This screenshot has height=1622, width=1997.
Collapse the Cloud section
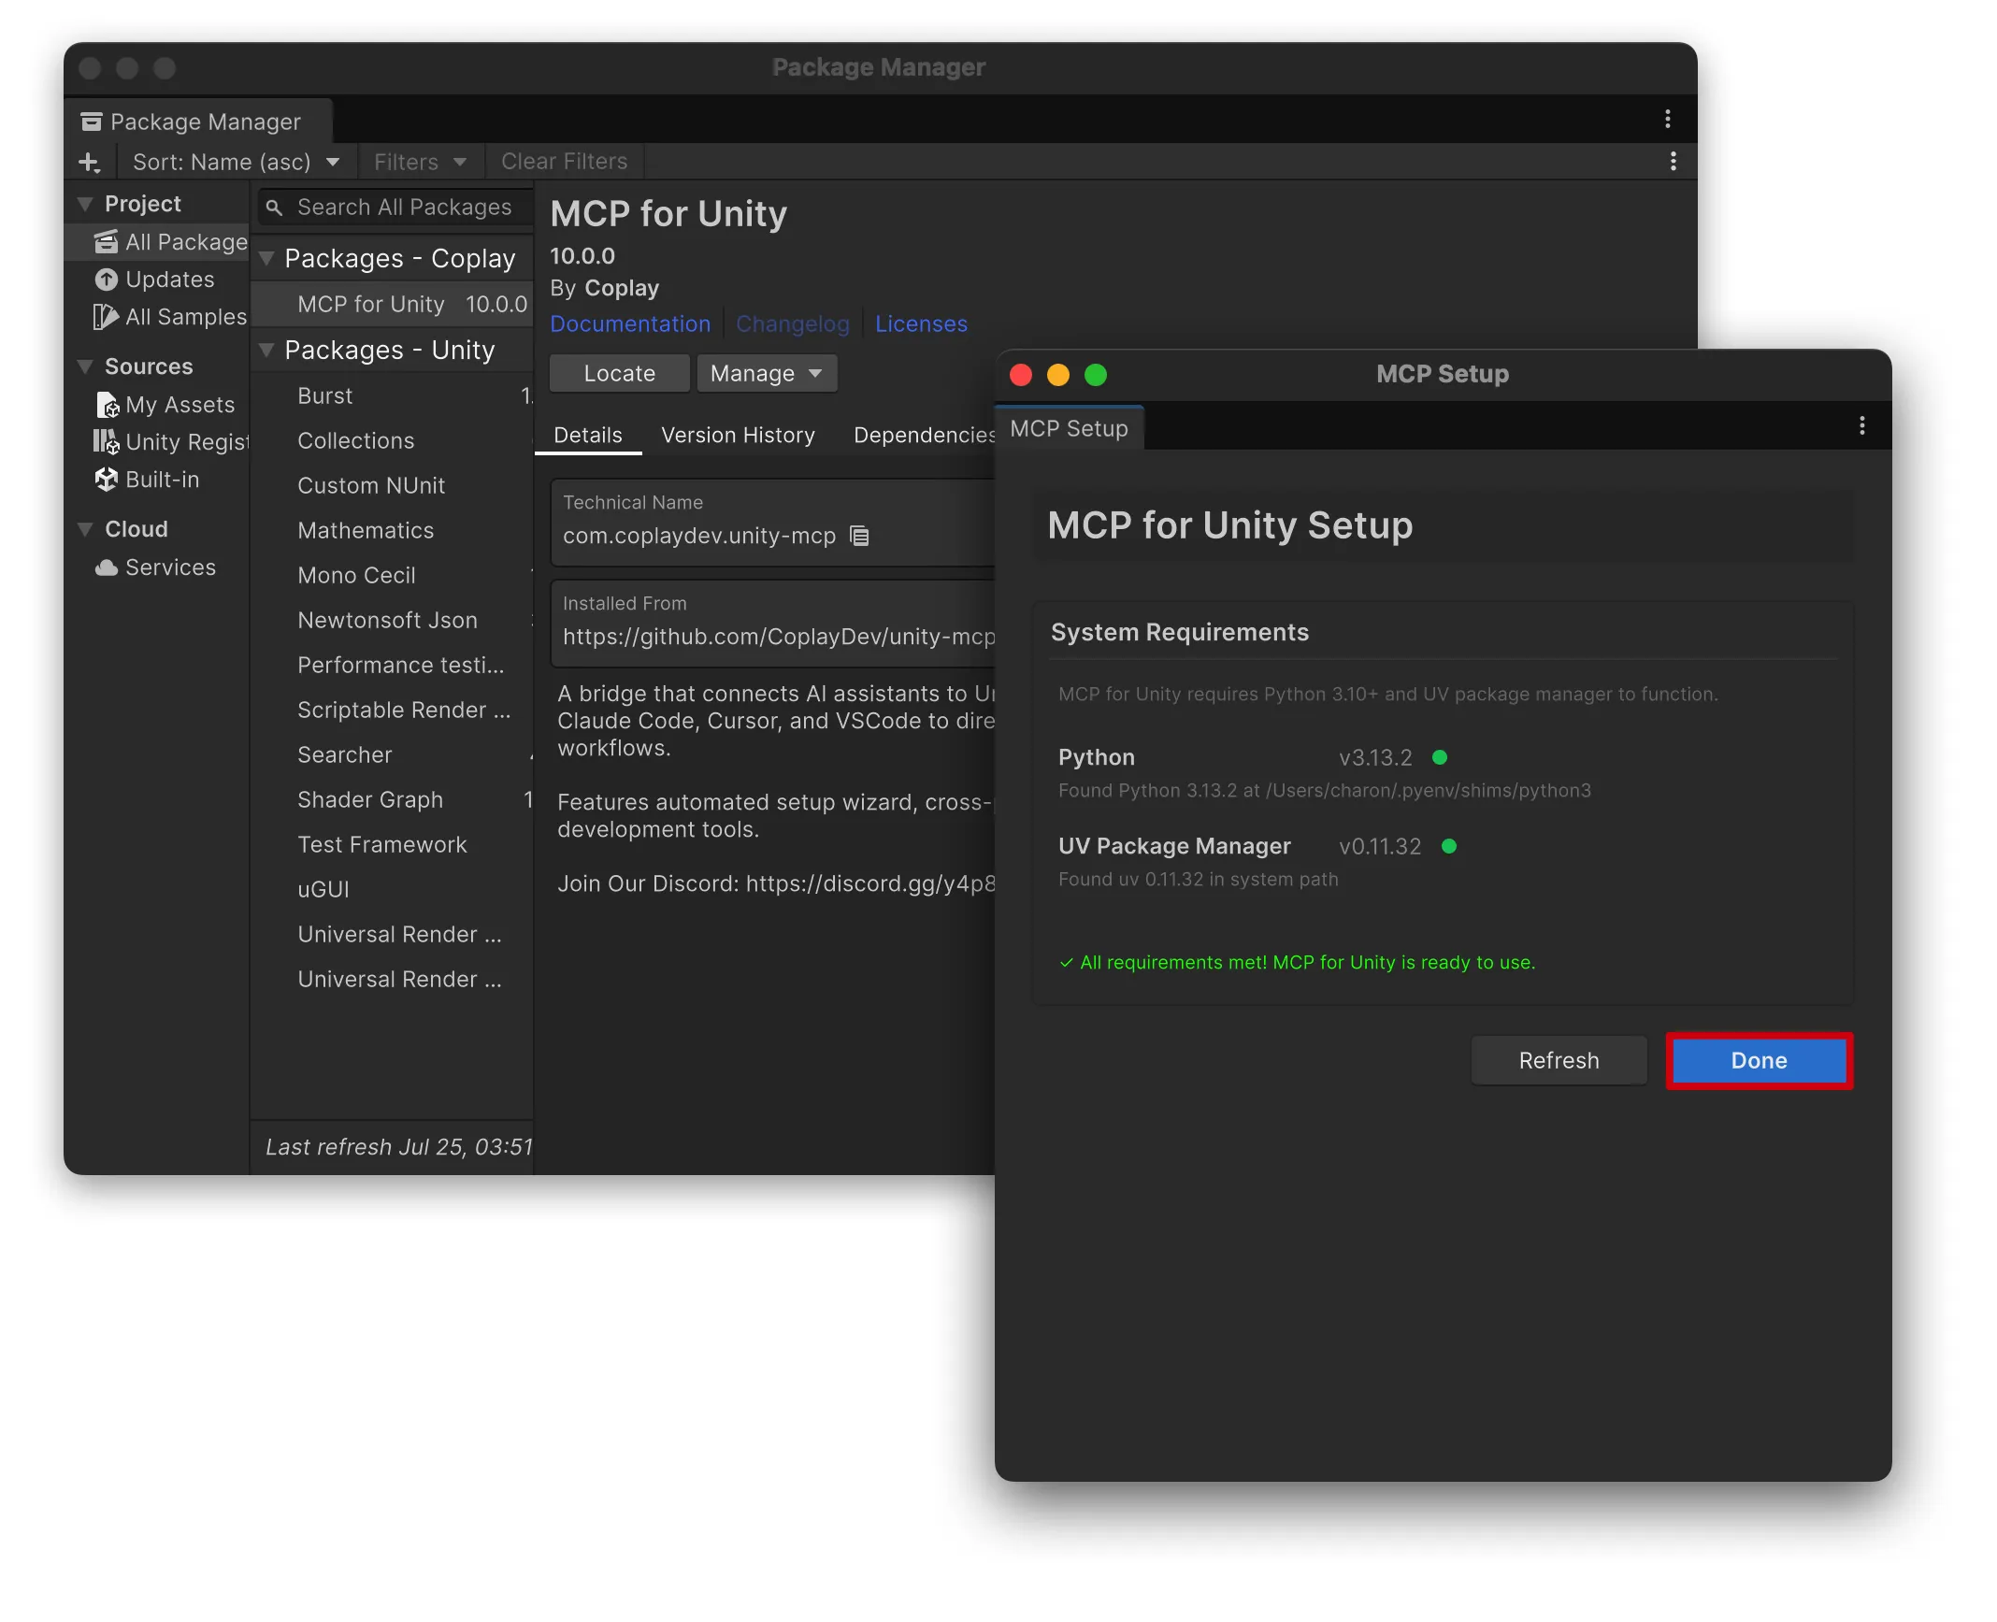85,529
